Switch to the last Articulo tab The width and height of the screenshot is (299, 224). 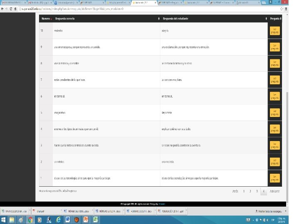click(x=248, y=2)
